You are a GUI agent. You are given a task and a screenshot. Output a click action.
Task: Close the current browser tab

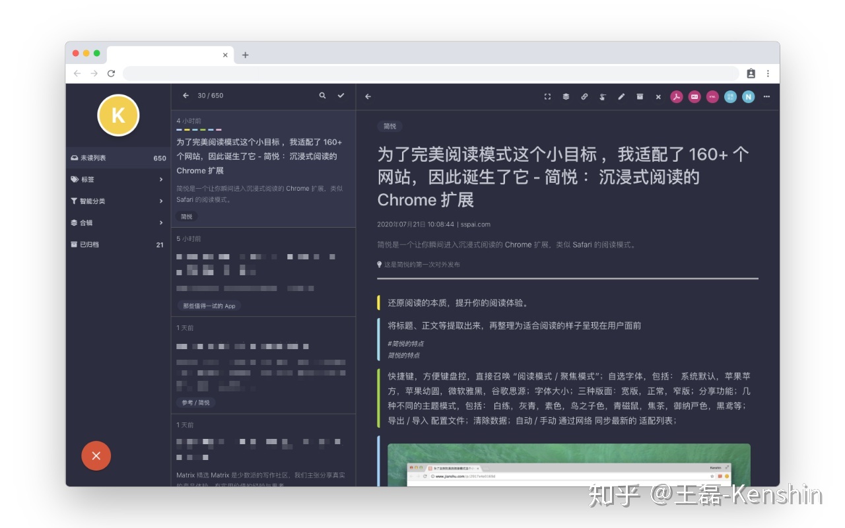[225, 55]
